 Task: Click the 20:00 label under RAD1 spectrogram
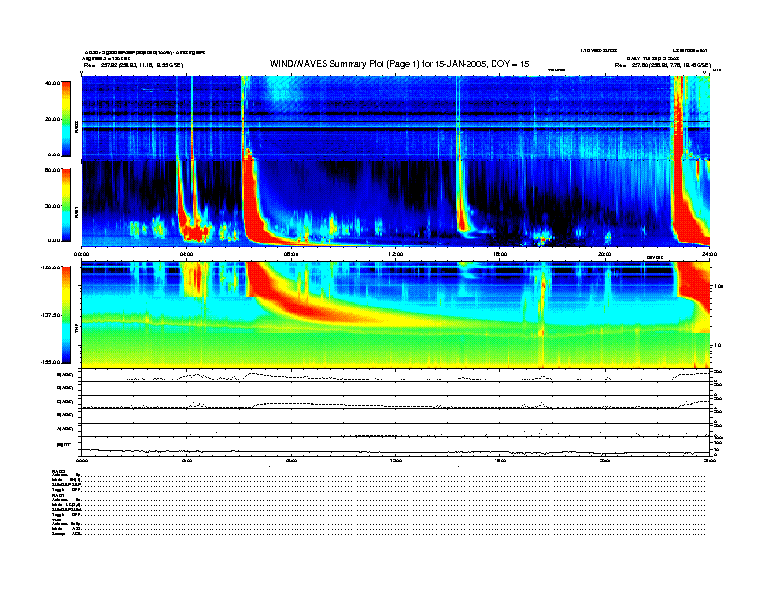tap(605, 254)
